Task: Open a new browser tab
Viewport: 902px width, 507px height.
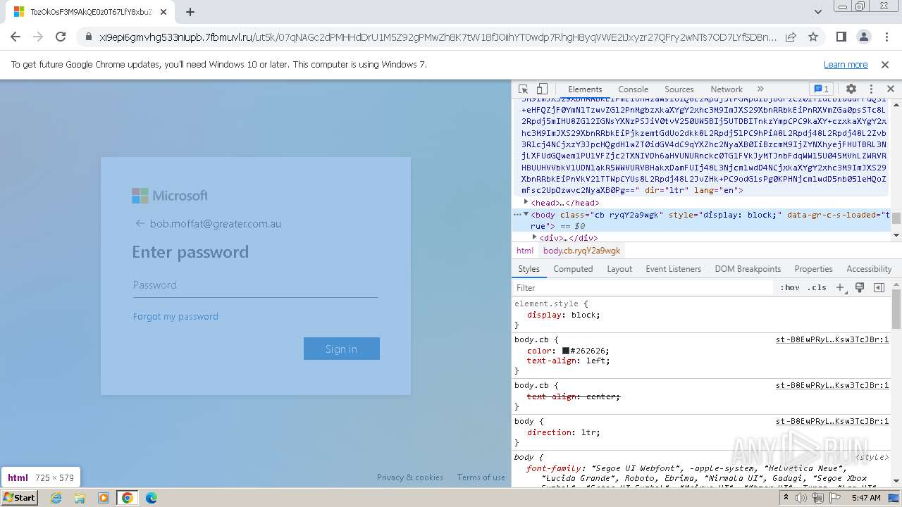Action: [x=190, y=12]
